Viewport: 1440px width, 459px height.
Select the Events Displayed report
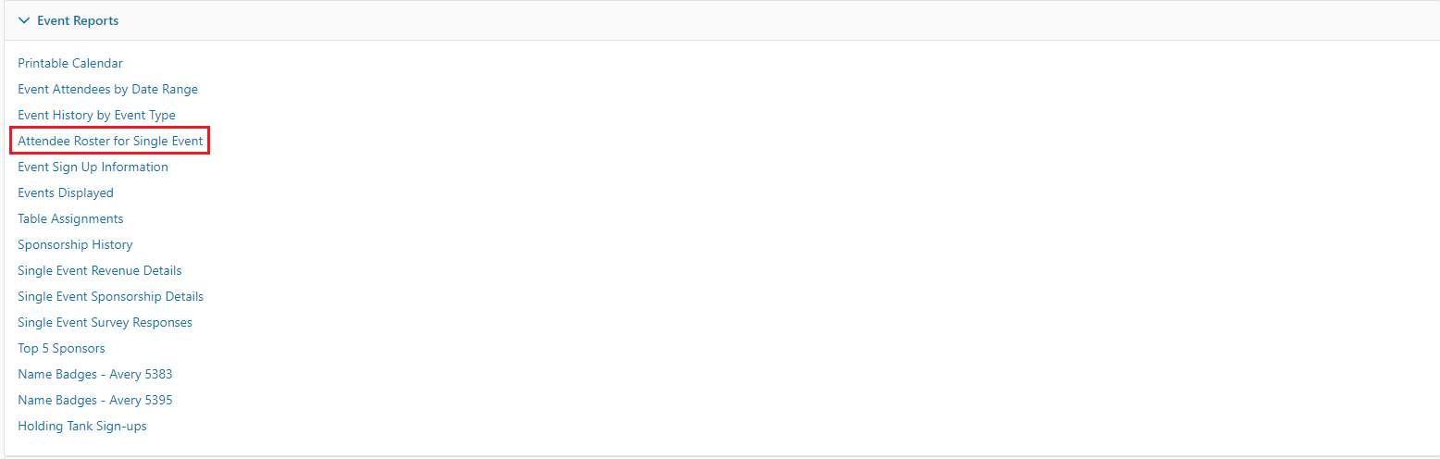click(x=66, y=192)
